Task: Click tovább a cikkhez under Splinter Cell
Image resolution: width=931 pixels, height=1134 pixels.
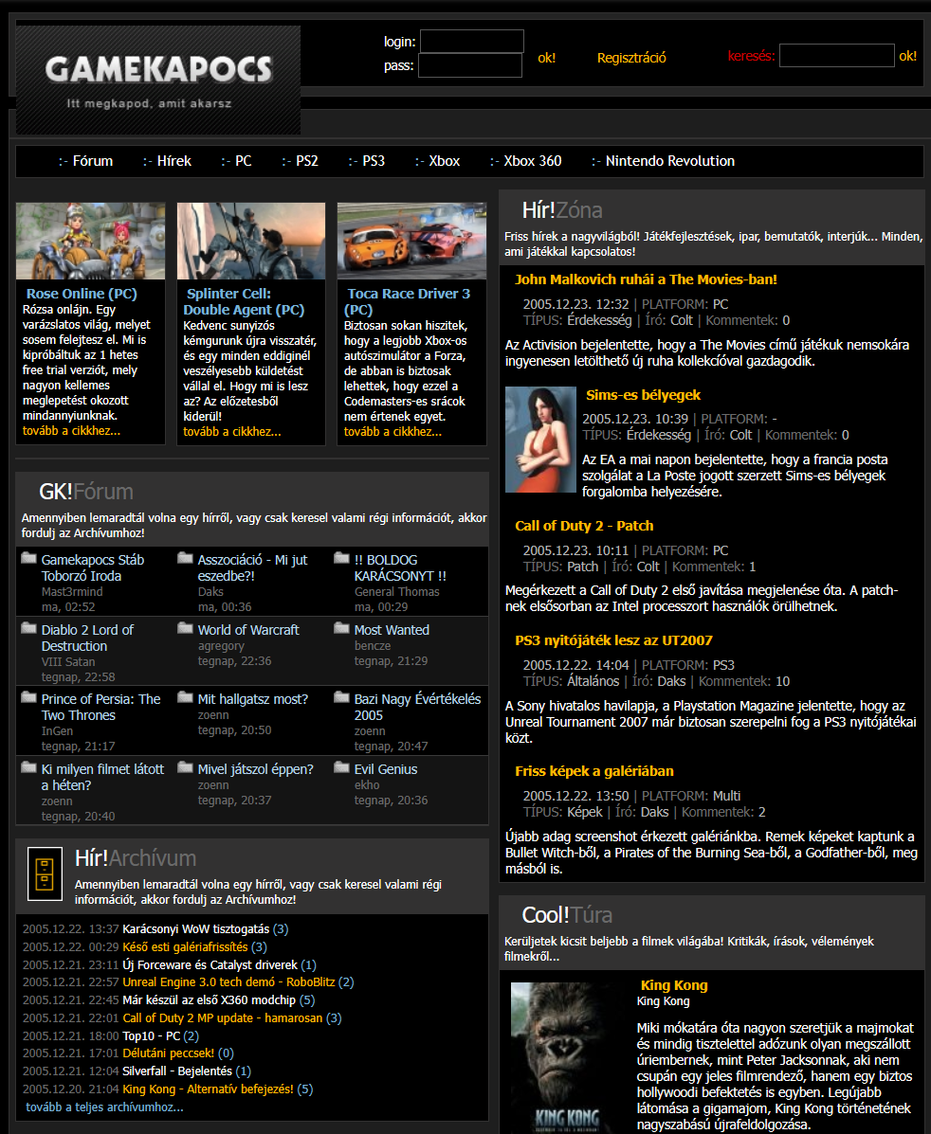Action: 232,432
